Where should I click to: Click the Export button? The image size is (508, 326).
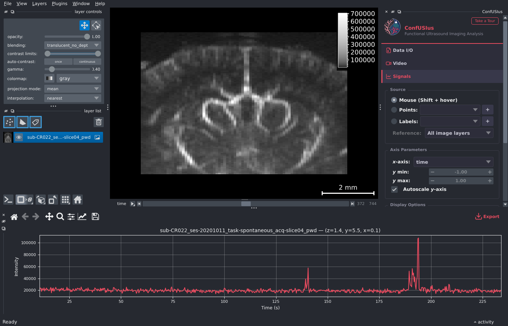click(x=487, y=217)
